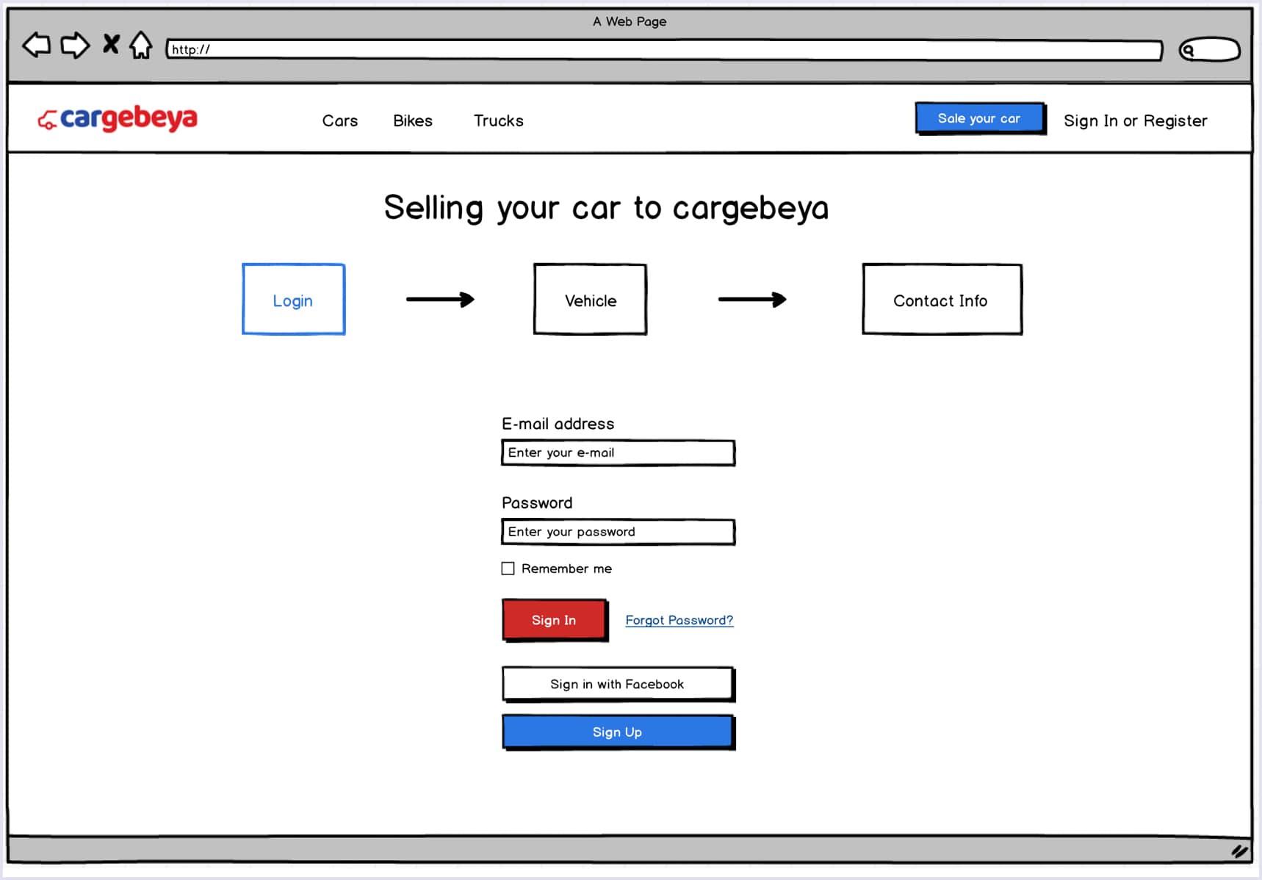Focus the Enter your e-mail field
The image size is (1262, 880).
(x=618, y=452)
